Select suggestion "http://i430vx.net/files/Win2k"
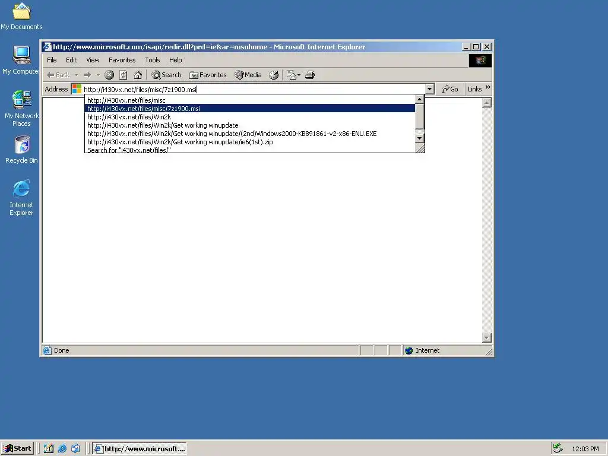 pyautogui.click(x=250, y=117)
